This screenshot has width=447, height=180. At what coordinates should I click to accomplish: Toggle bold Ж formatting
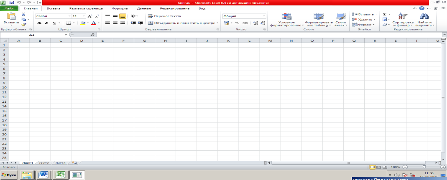(x=39, y=23)
